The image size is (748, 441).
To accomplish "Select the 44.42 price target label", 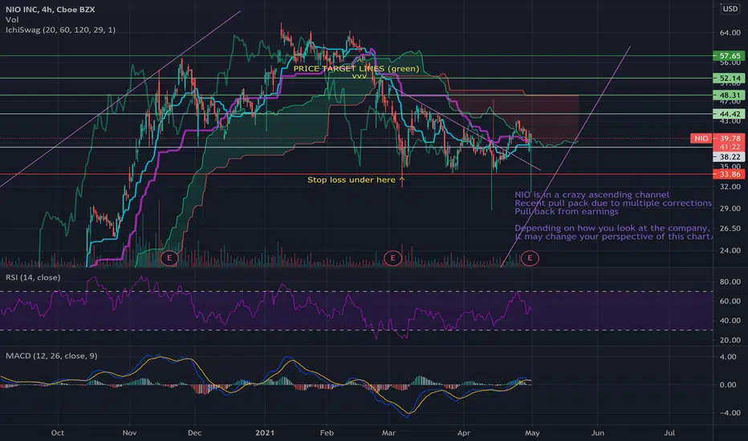I will point(729,114).
